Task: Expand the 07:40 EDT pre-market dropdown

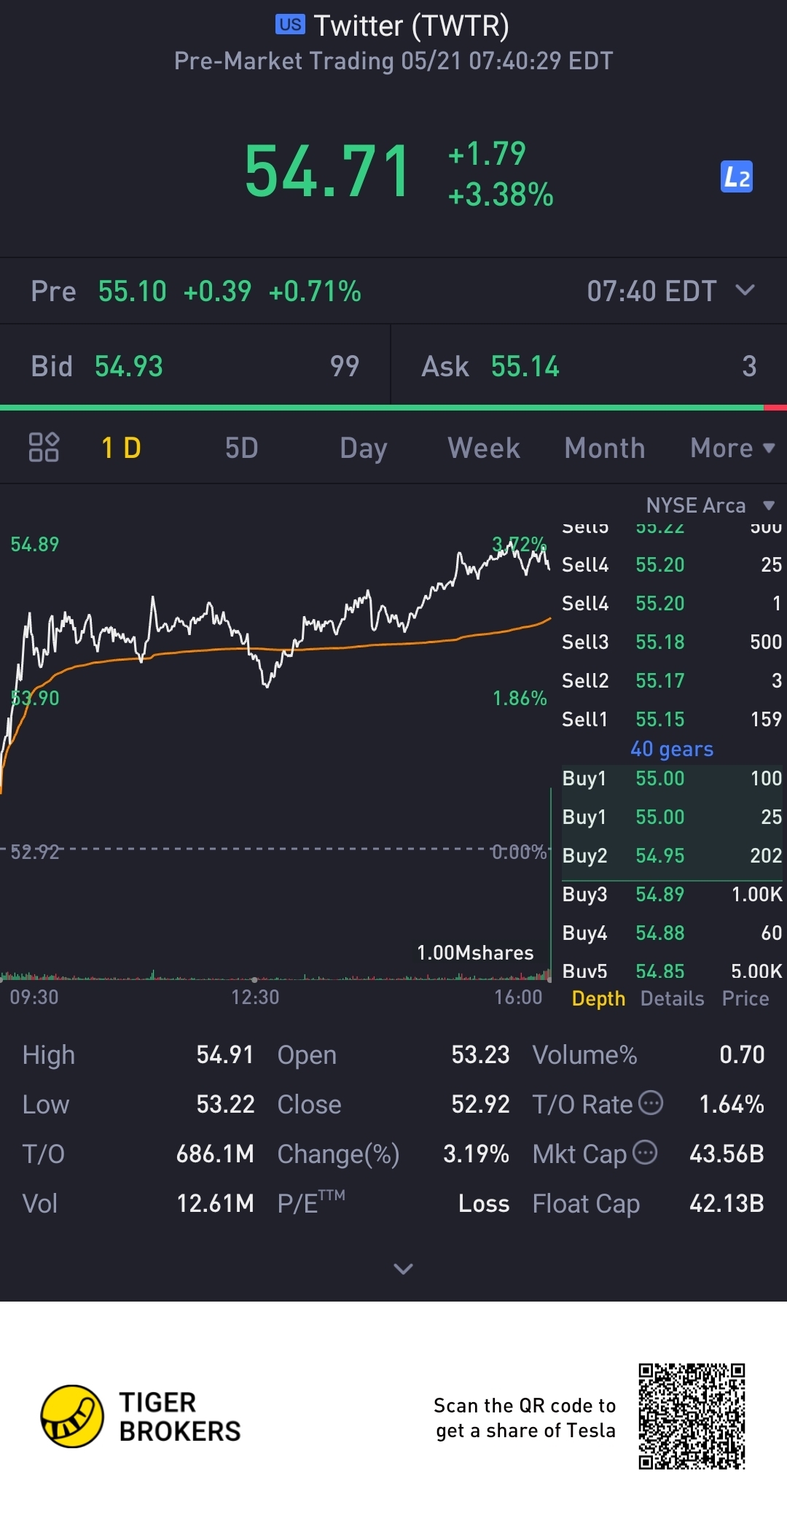Action: coord(745,290)
